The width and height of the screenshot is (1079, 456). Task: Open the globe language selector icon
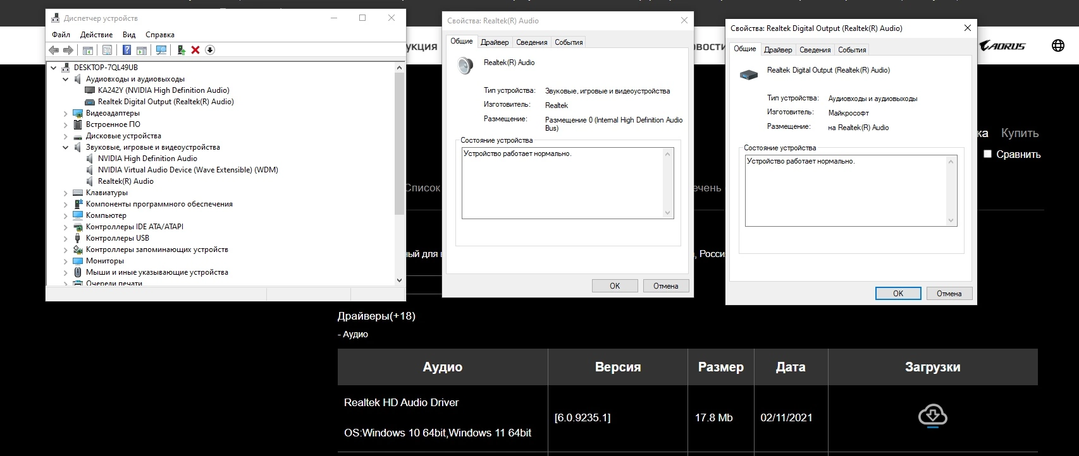[1058, 45]
